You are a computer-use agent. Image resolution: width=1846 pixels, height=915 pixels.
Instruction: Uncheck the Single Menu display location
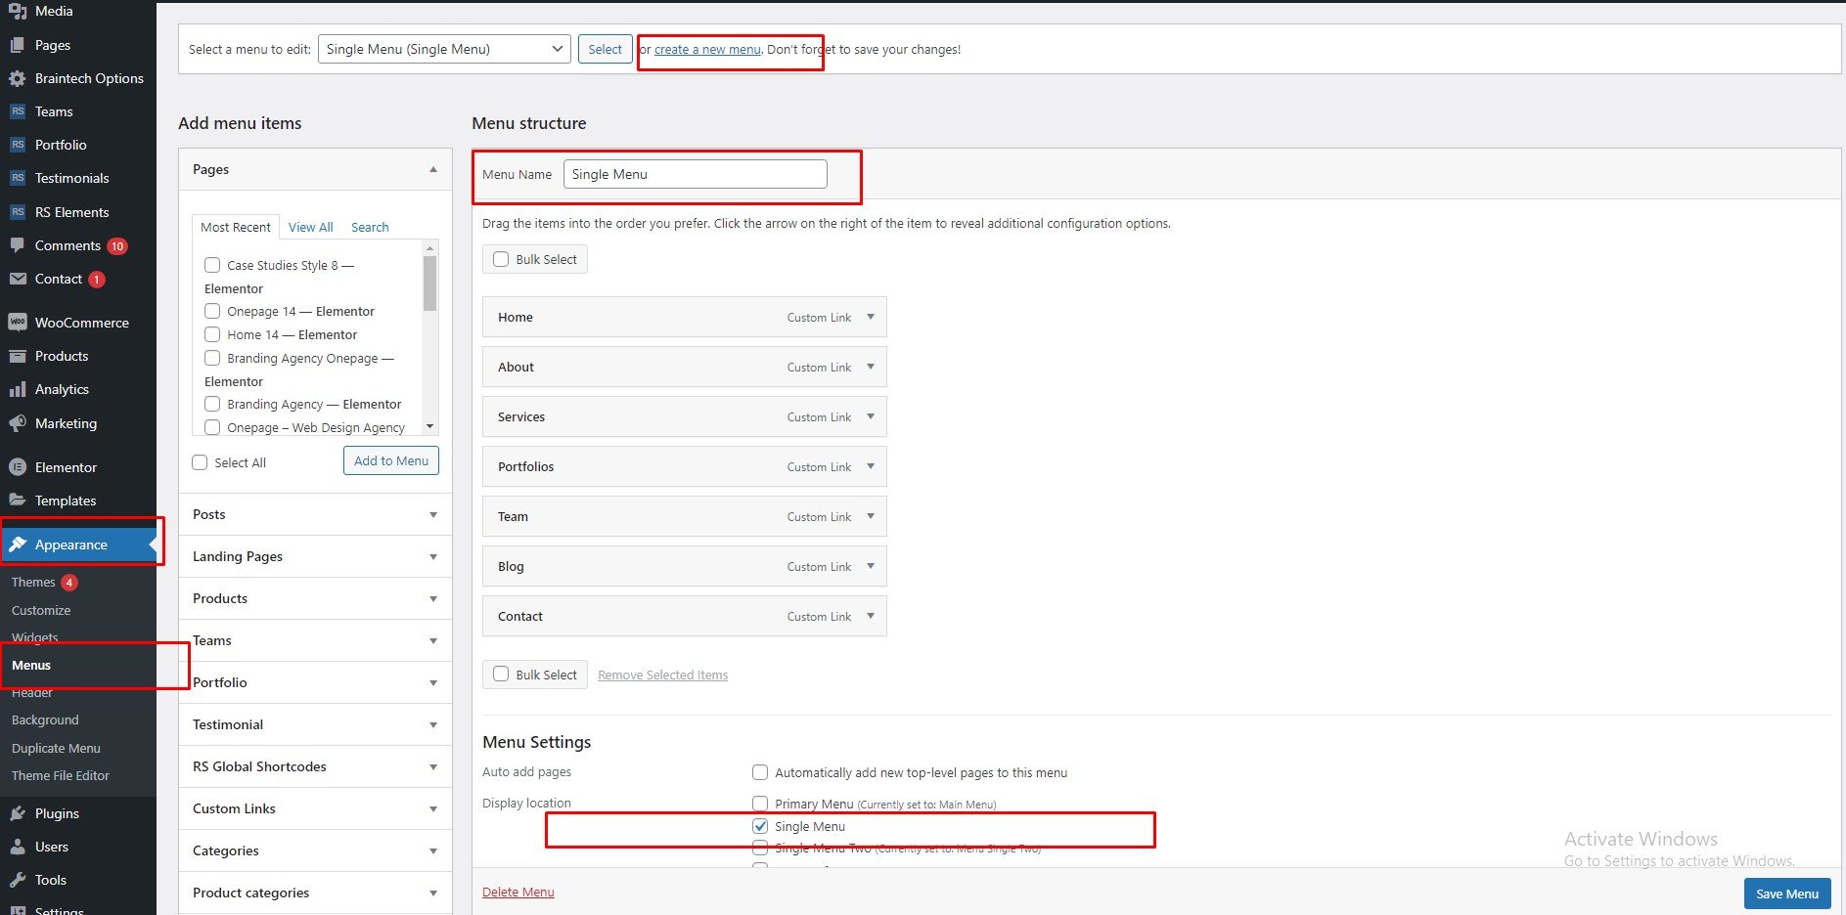coord(760,826)
